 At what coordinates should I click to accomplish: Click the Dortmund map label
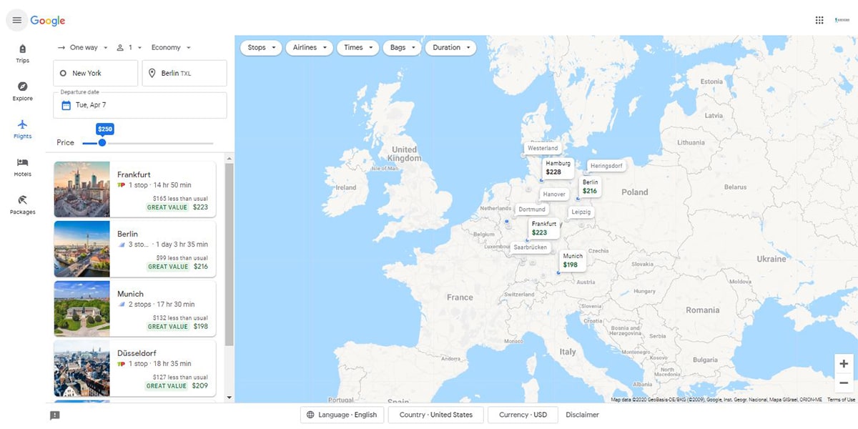532,209
